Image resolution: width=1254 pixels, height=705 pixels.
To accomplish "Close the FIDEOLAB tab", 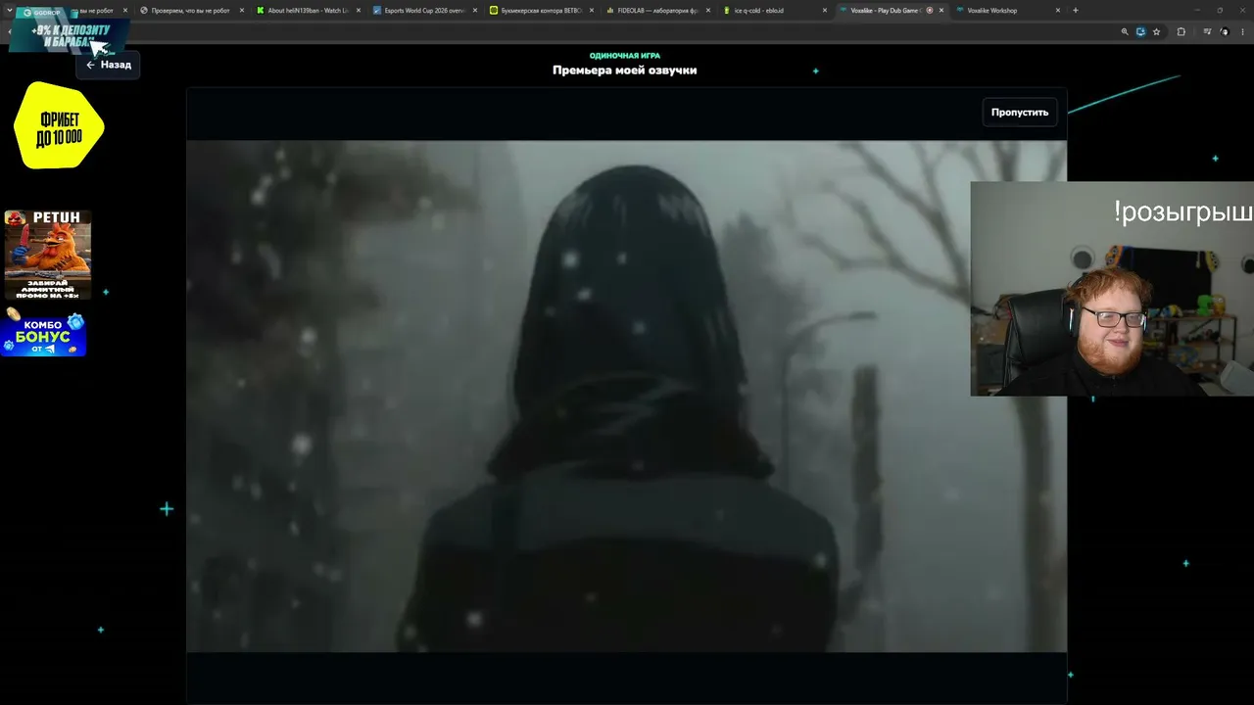I will (x=707, y=11).
